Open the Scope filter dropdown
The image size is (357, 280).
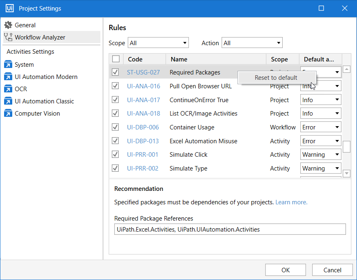point(158,43)
